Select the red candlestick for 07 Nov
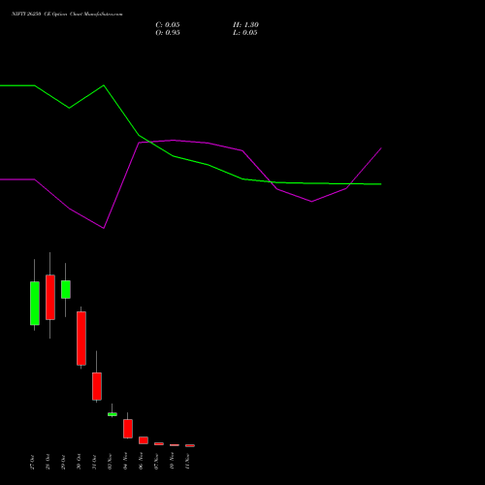 pos(159,444)
